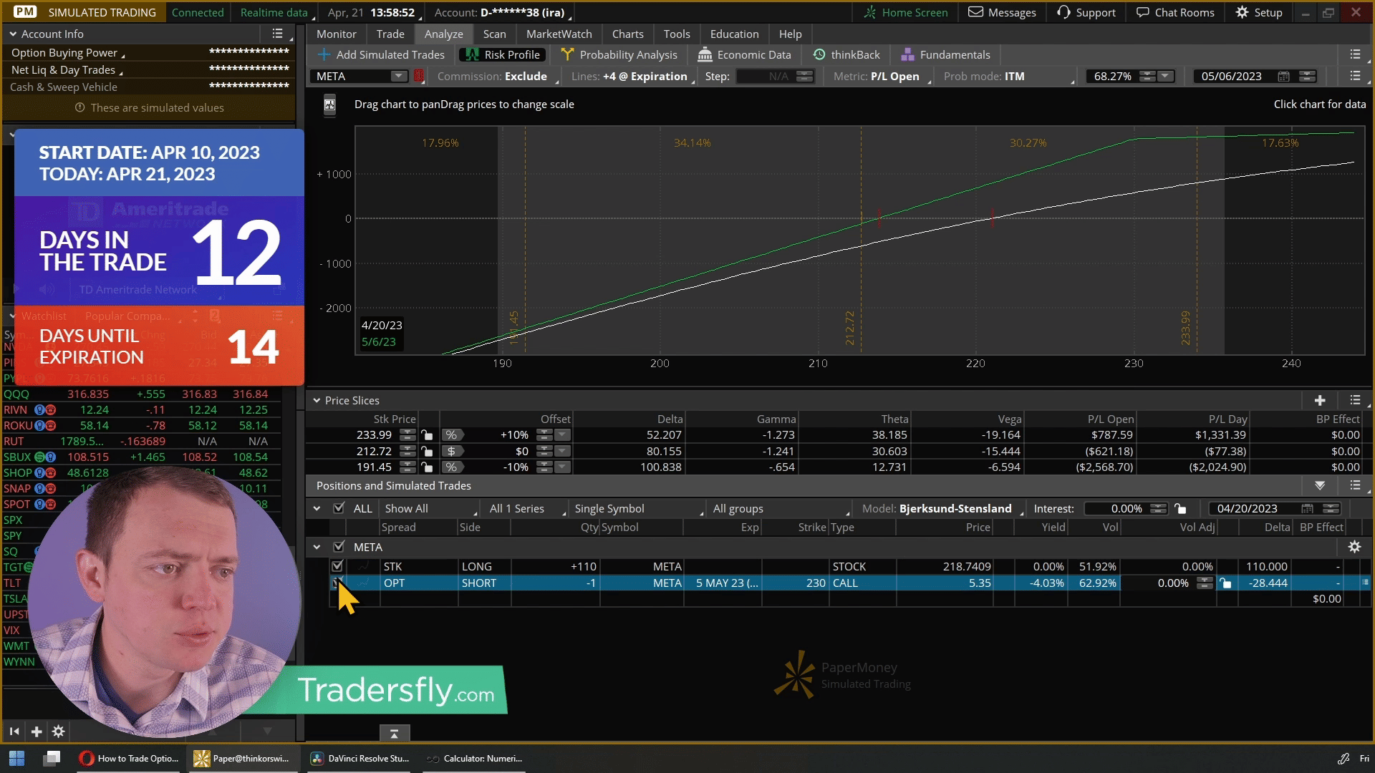
Task: Adjust 212.72 stock price stepper
Action: 407,451
